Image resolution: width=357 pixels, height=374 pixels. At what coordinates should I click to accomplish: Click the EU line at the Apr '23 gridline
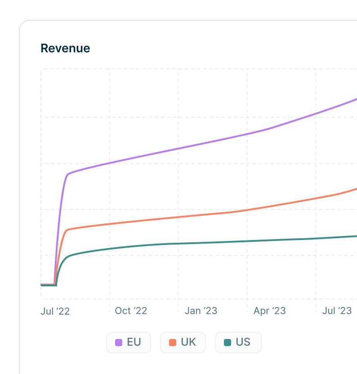[247, 134]
